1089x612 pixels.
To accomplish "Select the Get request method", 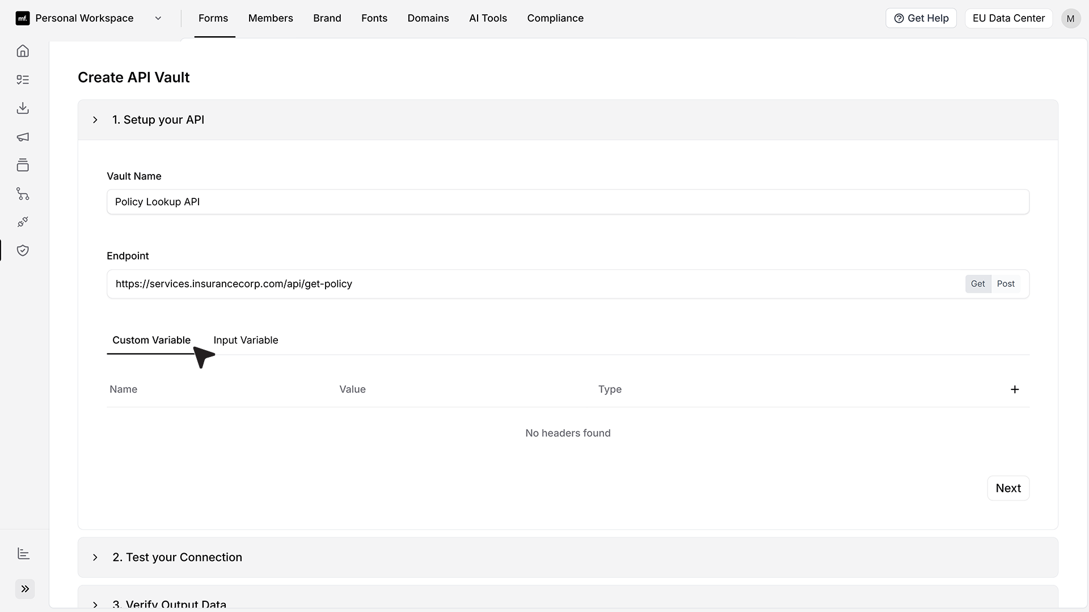I will point(978,284).
